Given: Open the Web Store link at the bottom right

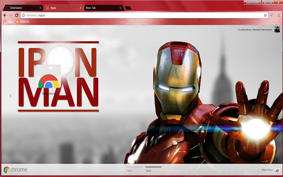Looking at the screenshot, I should pos(267,170).
